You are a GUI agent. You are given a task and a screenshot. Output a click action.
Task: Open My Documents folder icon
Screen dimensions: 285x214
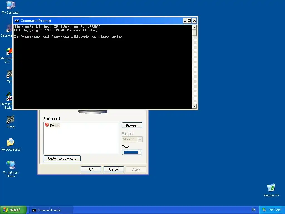[11, 145]
